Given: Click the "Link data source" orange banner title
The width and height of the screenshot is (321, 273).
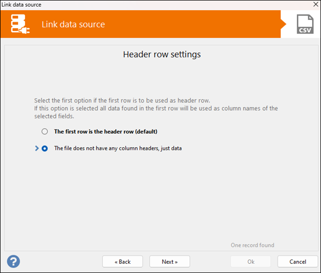Looking at the screenshot, I should coord(73,24).
